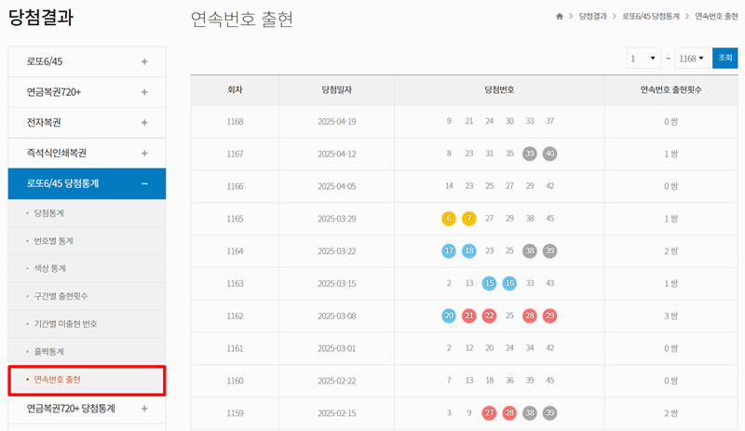Click gray ball 38 in round 1159
The height and width of the screenshot is (431, 745).
pyautogui.click(x=530, y=413)
